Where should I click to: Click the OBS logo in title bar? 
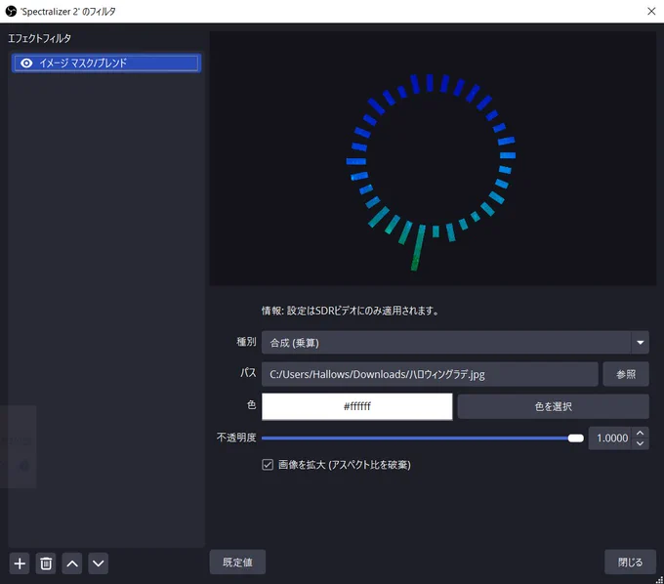(x=11, y=12)
